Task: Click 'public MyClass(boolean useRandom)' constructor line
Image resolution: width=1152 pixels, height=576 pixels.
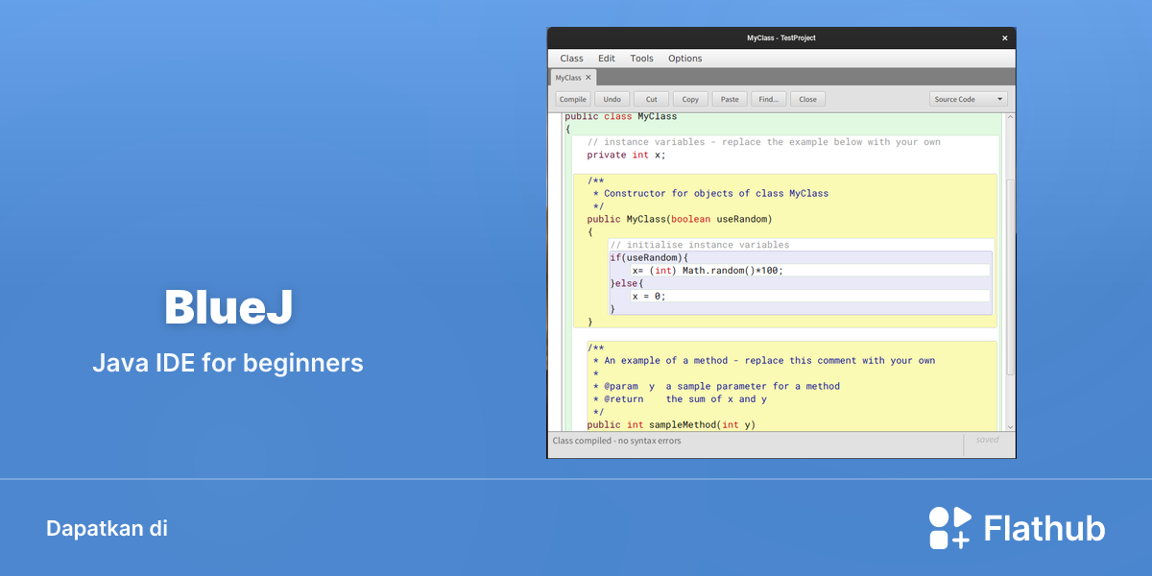Action: point(680,219)
